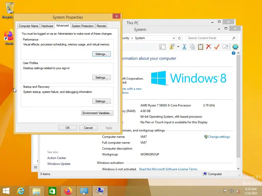Click the envelope Email icon
The image size is (262, 196).
225,47
